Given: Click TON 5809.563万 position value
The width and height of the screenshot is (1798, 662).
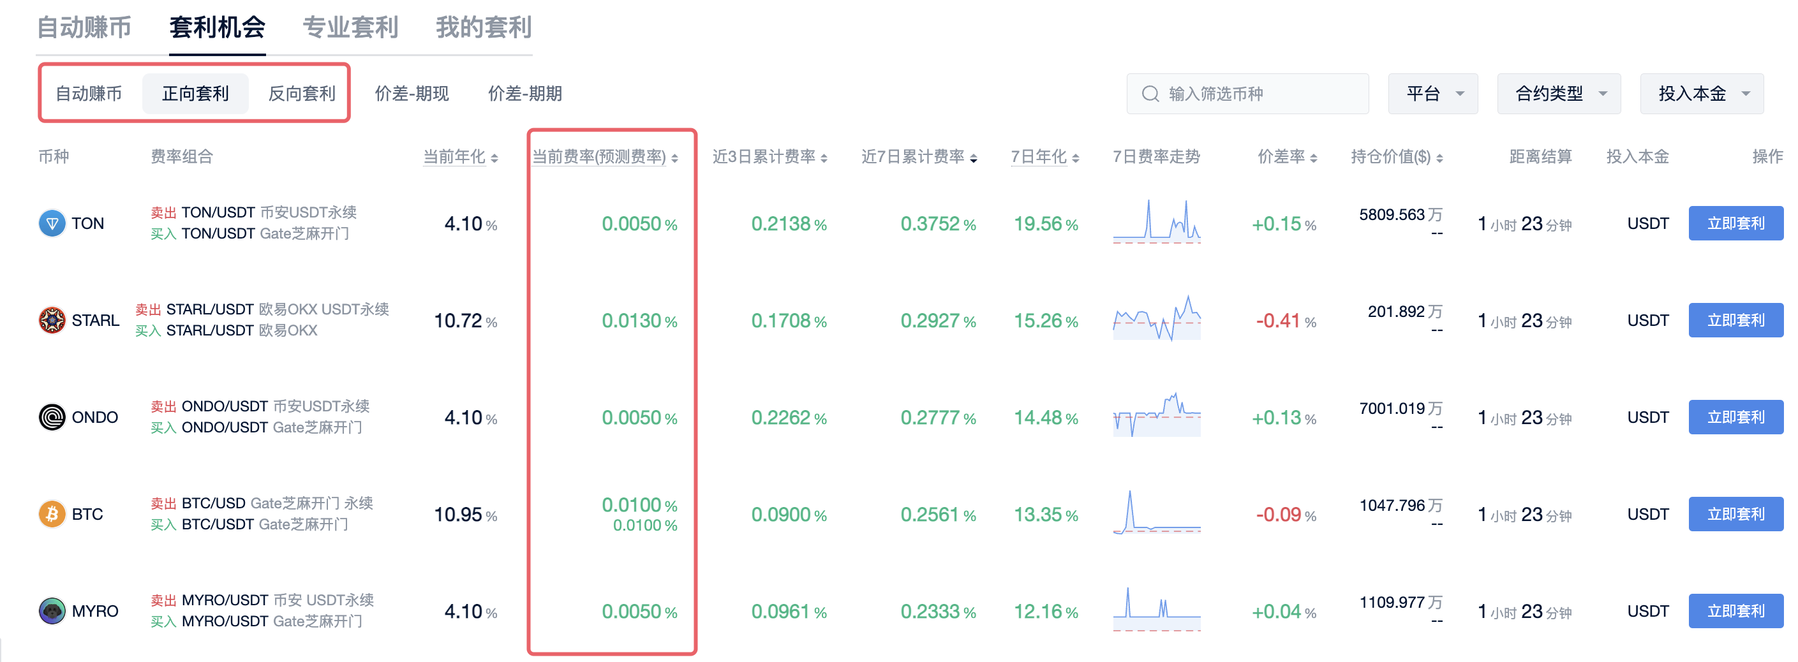Looking at the screenshot, I should point(1401,215).
